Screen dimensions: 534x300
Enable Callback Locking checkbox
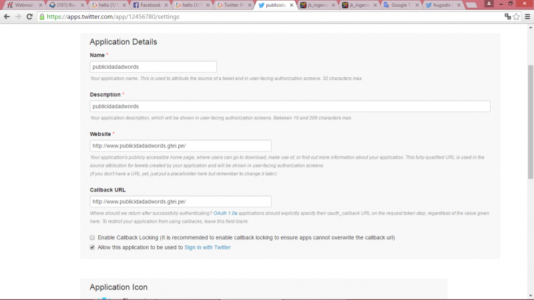click(92, 237)
